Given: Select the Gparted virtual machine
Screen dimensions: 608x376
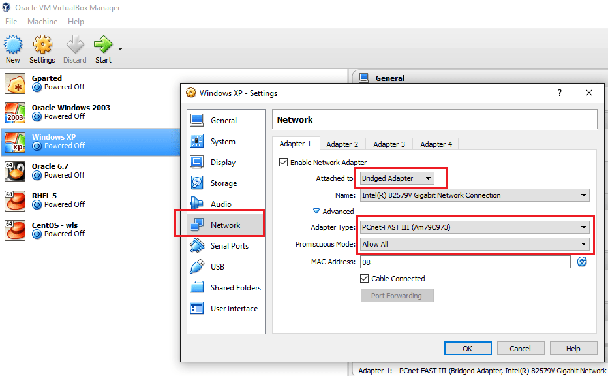Looking at the screenshot, I should pos(90,83).
